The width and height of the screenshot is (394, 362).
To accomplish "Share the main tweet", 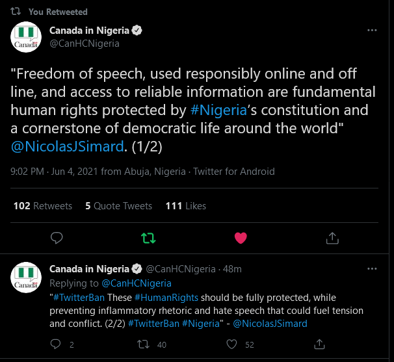I will tap(332, 238).
